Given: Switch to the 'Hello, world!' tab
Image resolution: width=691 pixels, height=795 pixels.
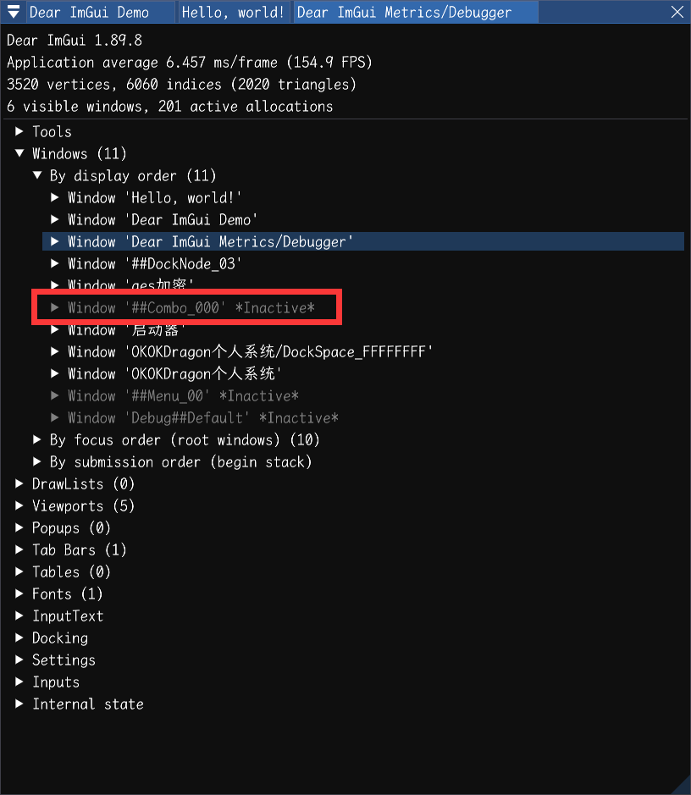Looking at the screenshot, I should [x=231, y=12].
